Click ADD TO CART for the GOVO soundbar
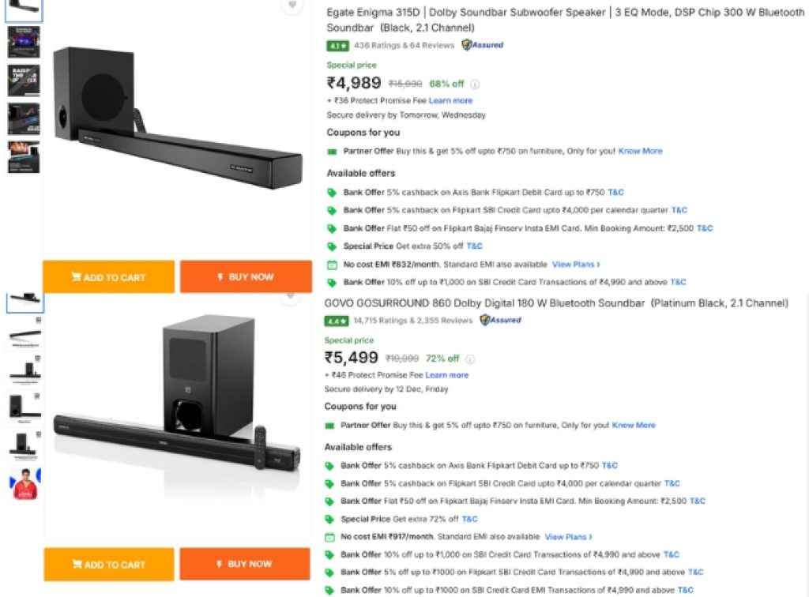809x597 pixels. click(x=108, y=564)
